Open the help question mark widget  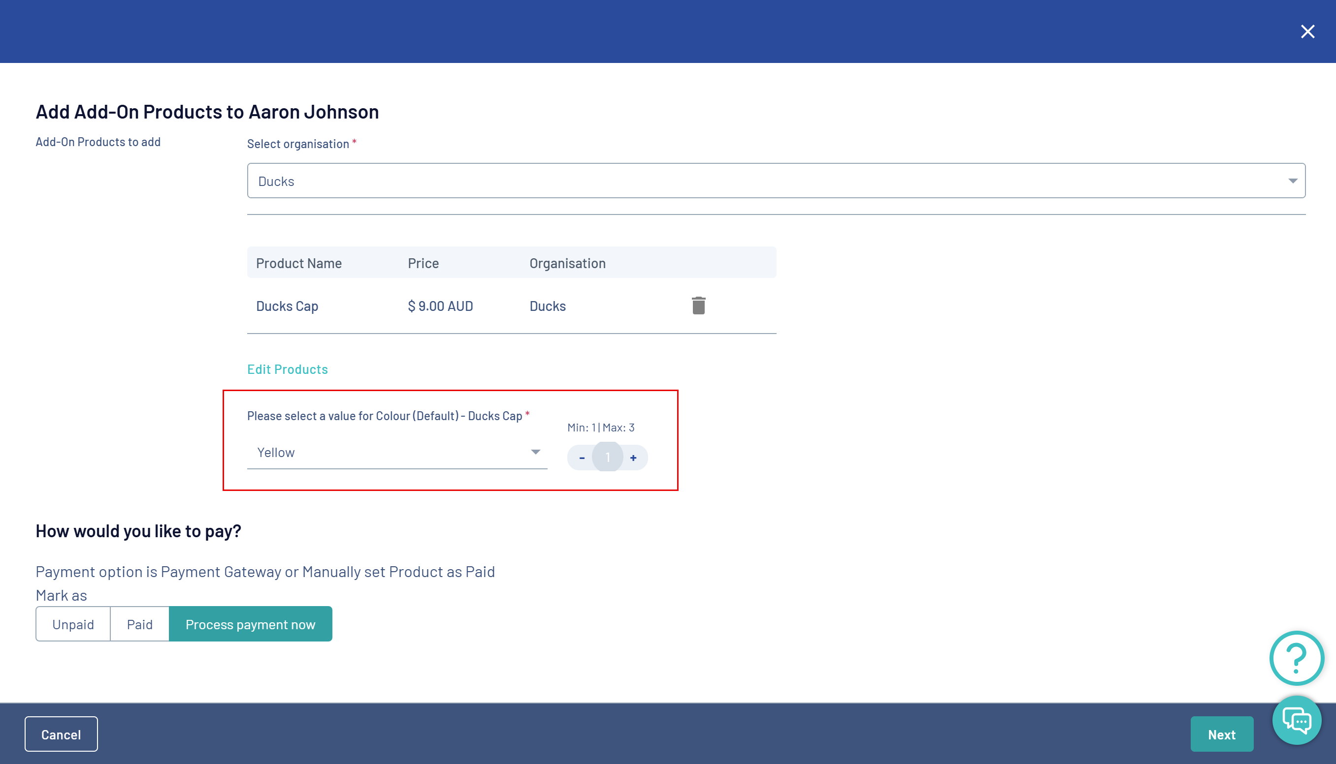(1296, 657)
